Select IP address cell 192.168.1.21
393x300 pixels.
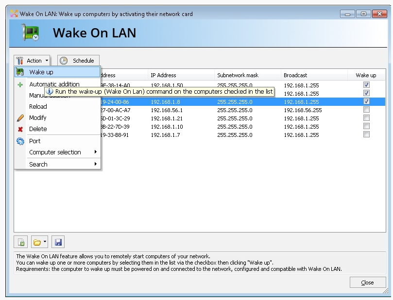167,118
